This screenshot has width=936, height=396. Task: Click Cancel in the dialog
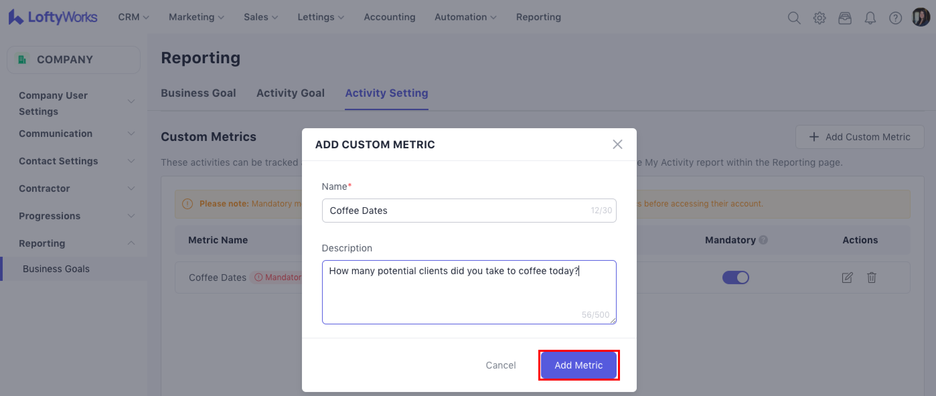coord(500,365)
